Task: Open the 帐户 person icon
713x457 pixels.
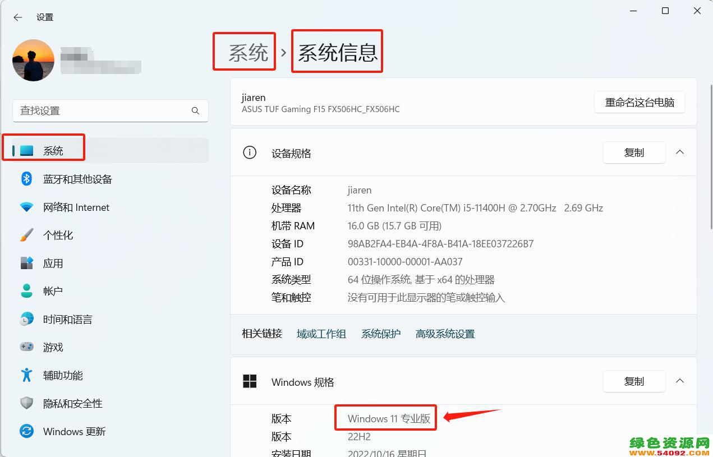Action: pos(27,291)
